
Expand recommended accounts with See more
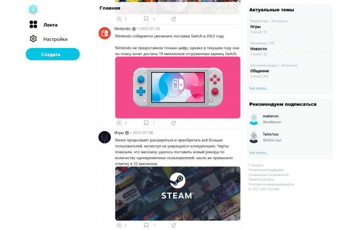click(258, 153)
